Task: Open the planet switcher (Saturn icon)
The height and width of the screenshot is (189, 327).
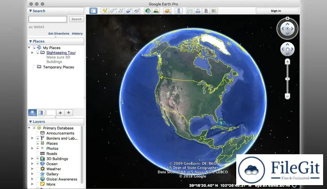Action: tap(167, 11)
